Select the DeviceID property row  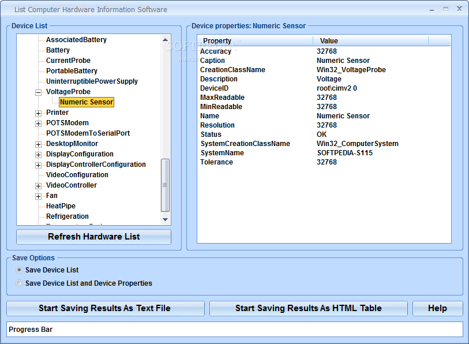point(324,88)
